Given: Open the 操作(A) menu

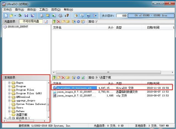Looking at the screenshot, I should click(20, 10).
